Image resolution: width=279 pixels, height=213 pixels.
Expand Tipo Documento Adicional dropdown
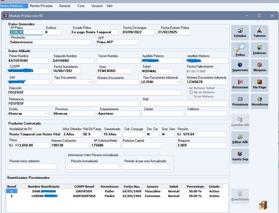pyautogui.click(x=179, y=82)
